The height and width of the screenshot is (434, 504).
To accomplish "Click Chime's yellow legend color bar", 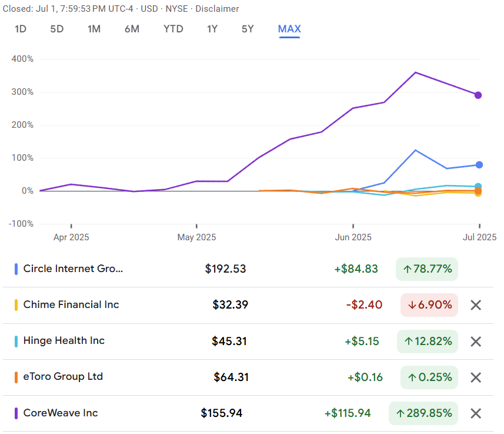I will pos(16,305).
